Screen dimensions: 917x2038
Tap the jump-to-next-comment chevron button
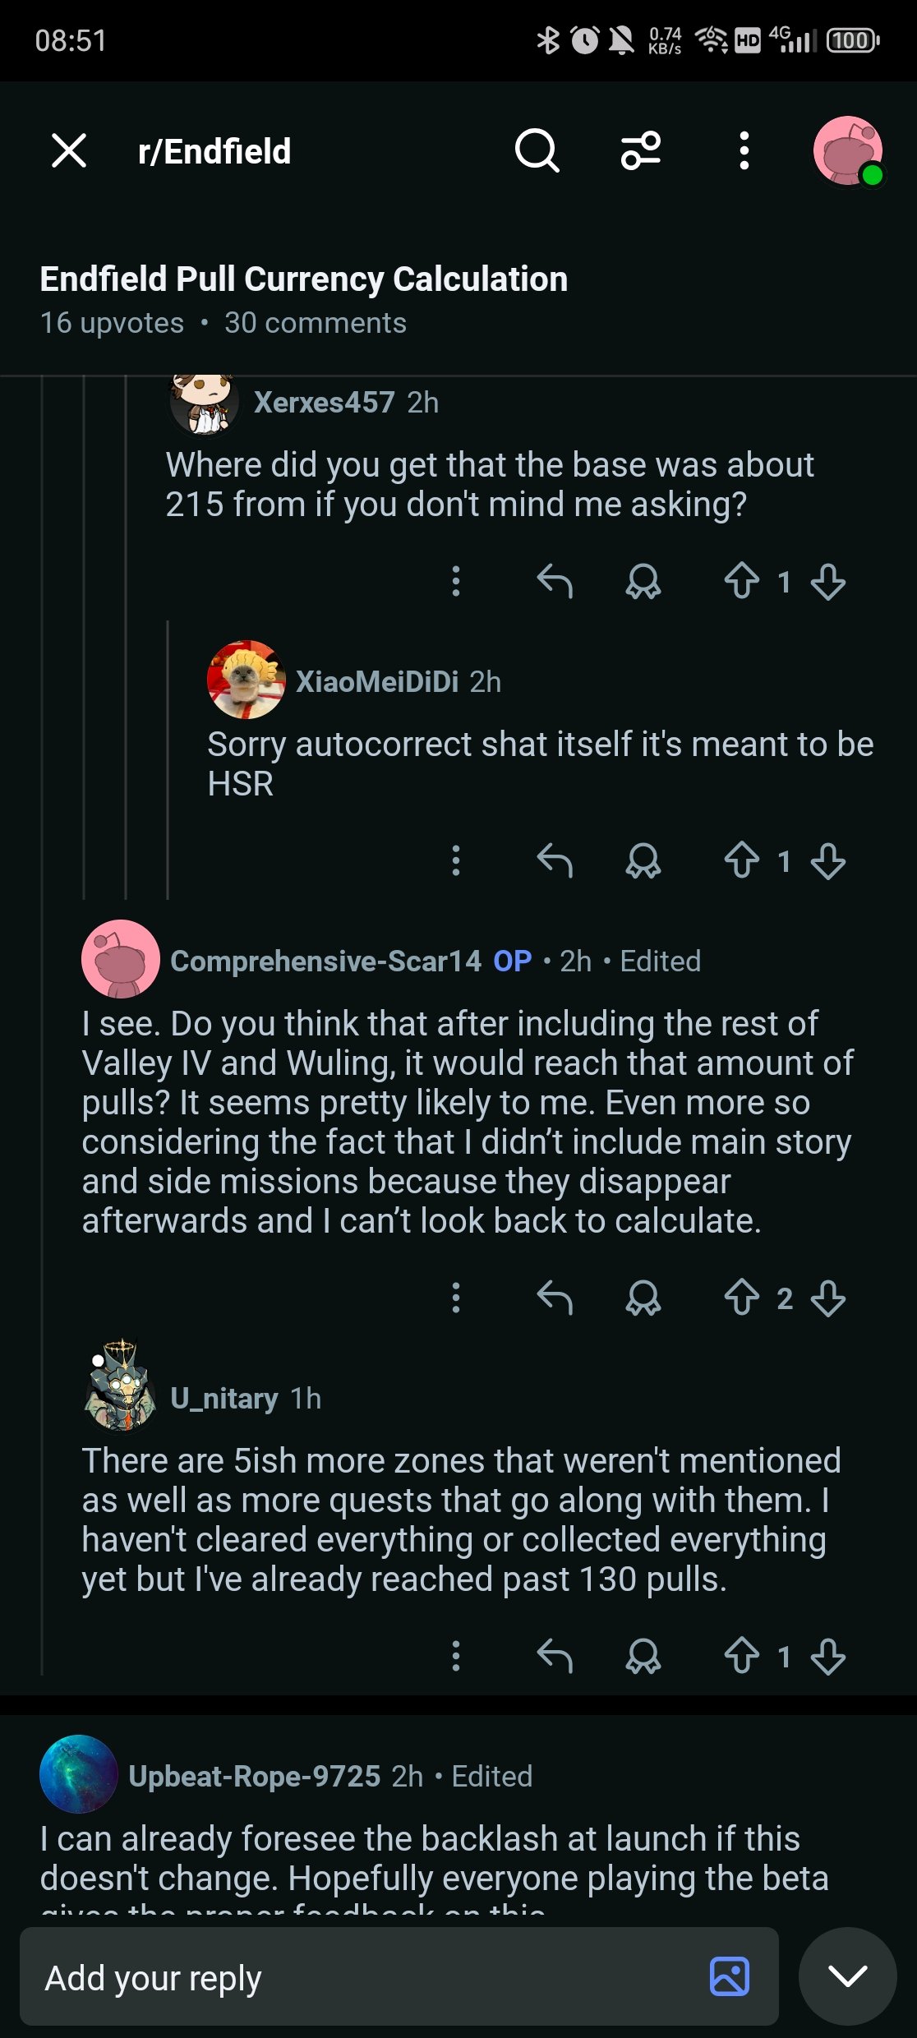tap(847, 1976)
